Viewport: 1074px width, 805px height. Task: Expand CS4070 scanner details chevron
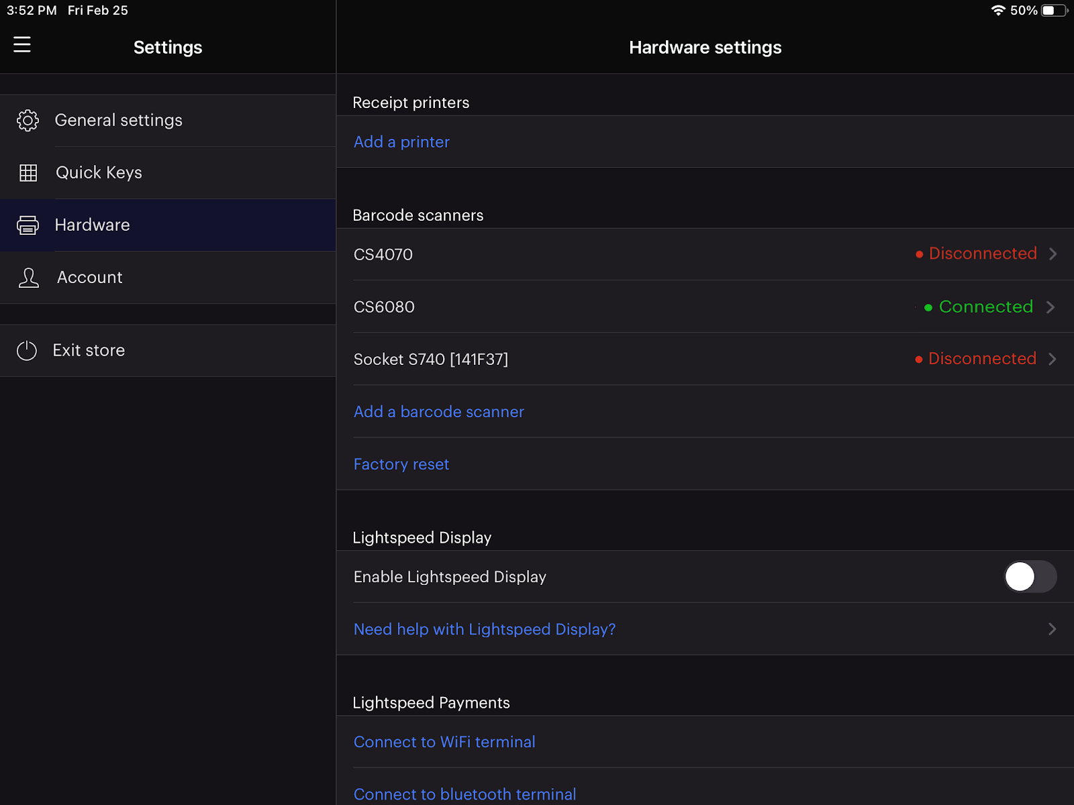pyautogui.click(x=1053, y=254)
